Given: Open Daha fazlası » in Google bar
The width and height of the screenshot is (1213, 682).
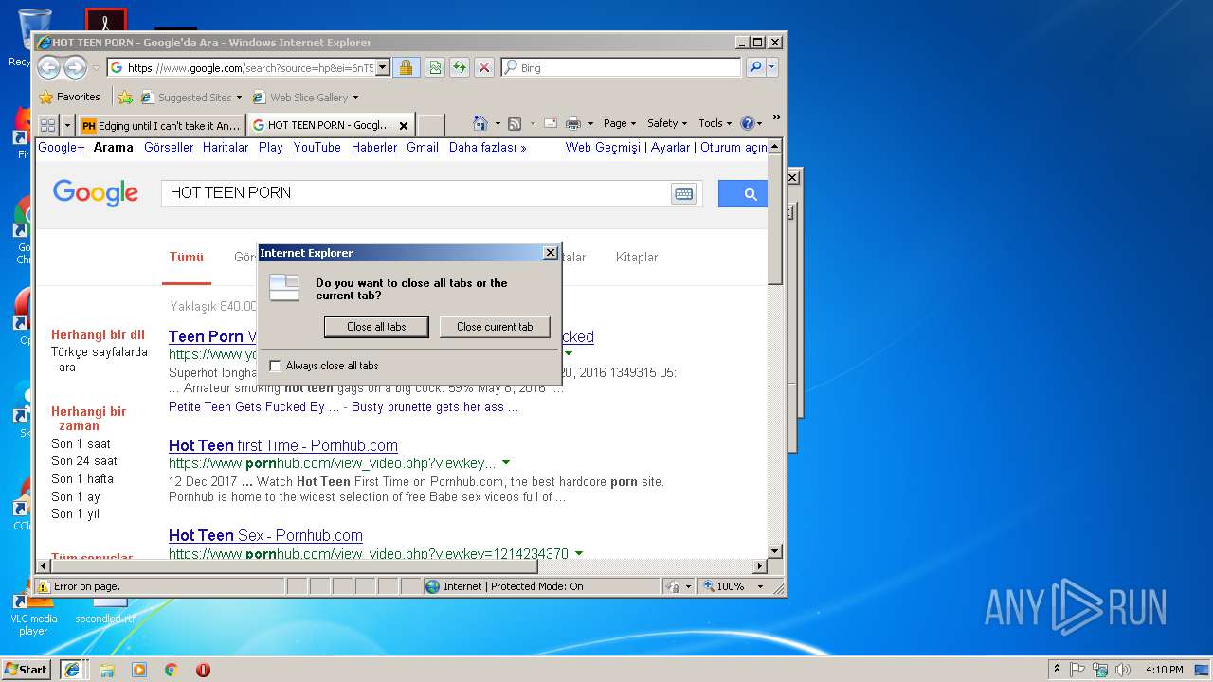Looking at the screenshot, I should tap(487, 148).
